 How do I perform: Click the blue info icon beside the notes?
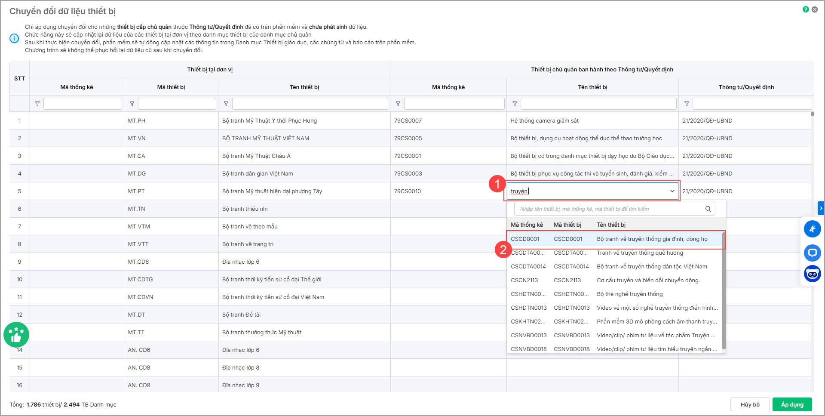[14, 38]
